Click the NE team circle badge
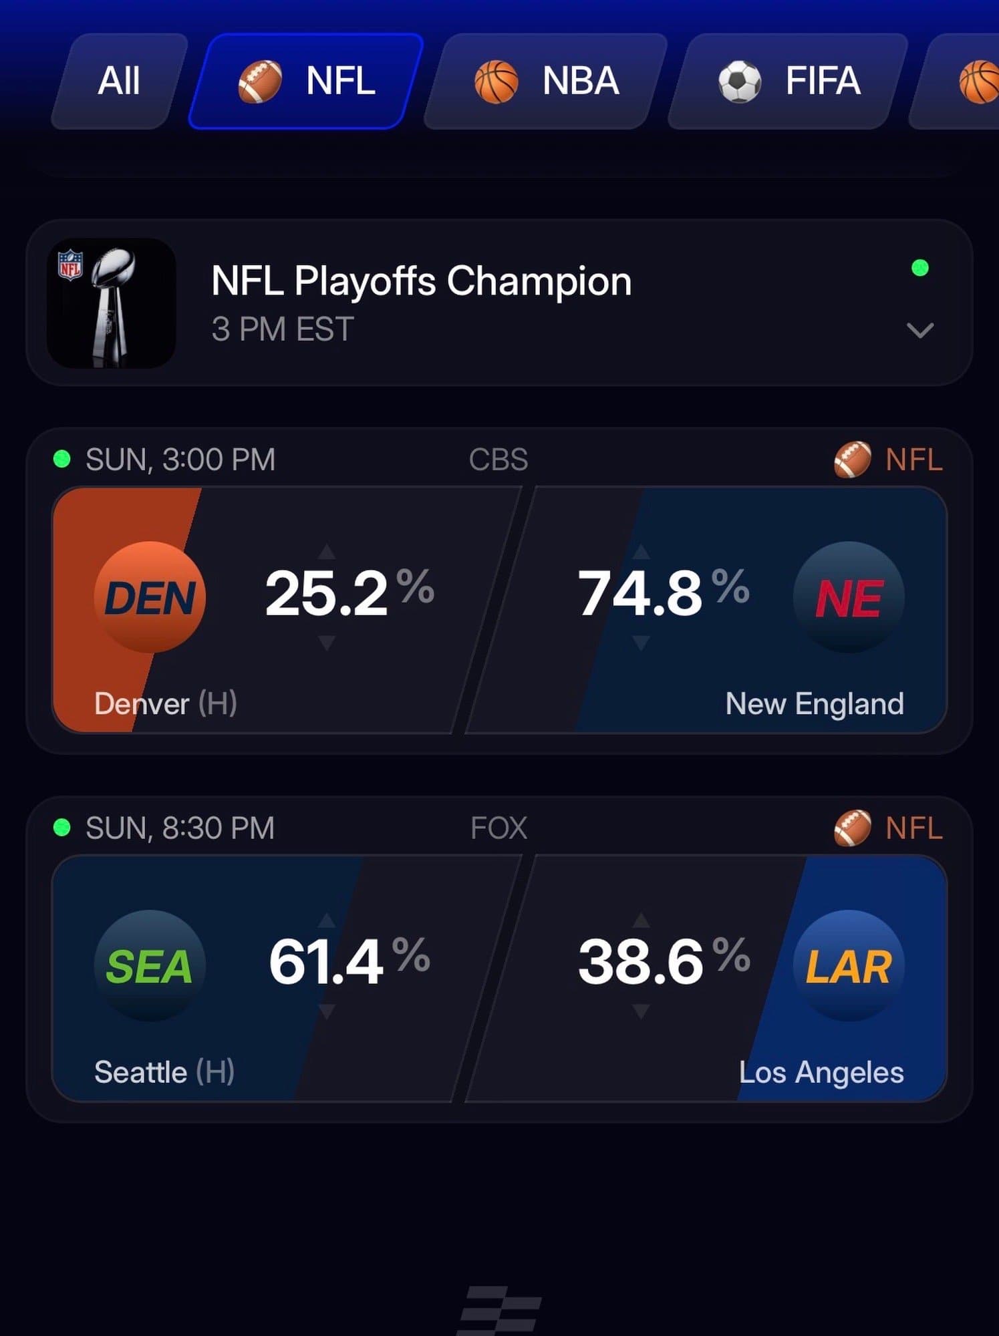Image resolution: width=999 pixels, height=1336 pixels. tap(849, 597)
